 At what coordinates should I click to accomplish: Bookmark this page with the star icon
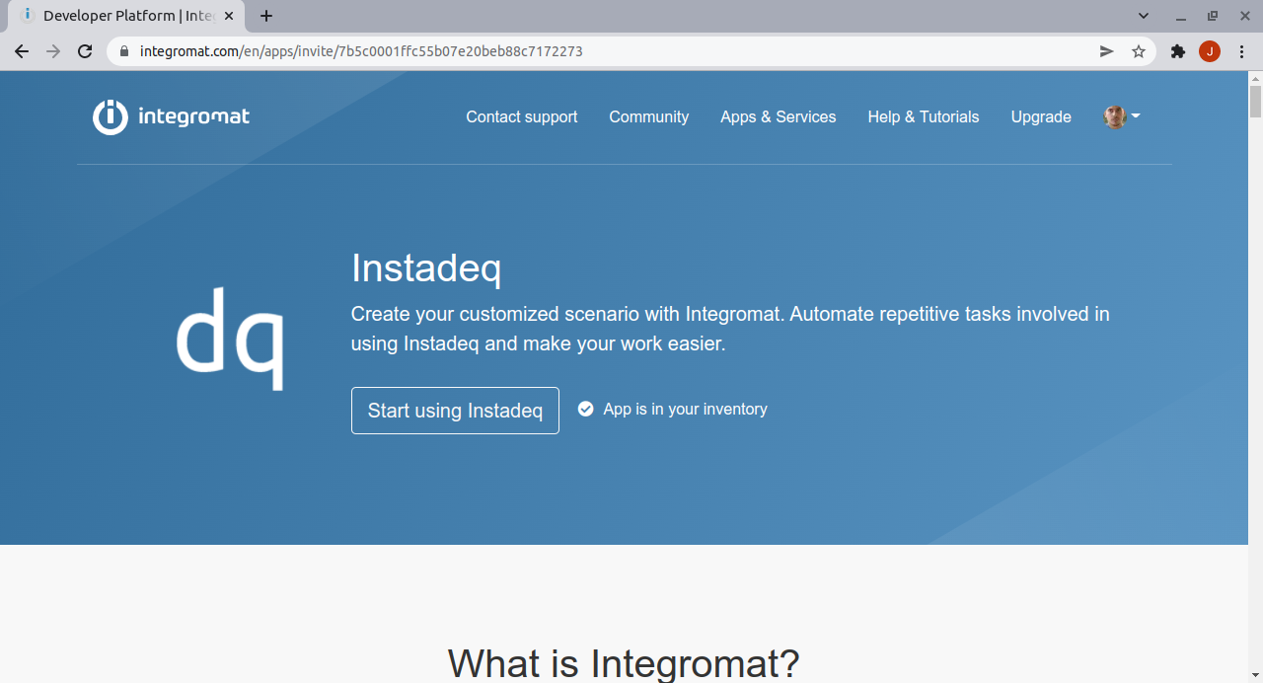(1139, 51)
